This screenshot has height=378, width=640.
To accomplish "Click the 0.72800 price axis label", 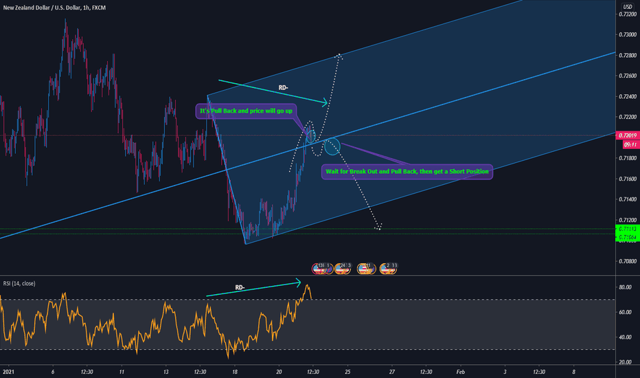I will (628, 55).
